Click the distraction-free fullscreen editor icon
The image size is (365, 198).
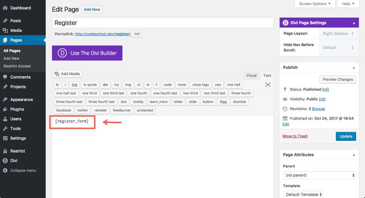268,85
